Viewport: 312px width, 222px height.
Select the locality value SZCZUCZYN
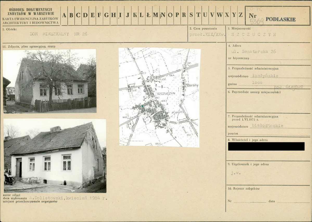pos(253,34)
